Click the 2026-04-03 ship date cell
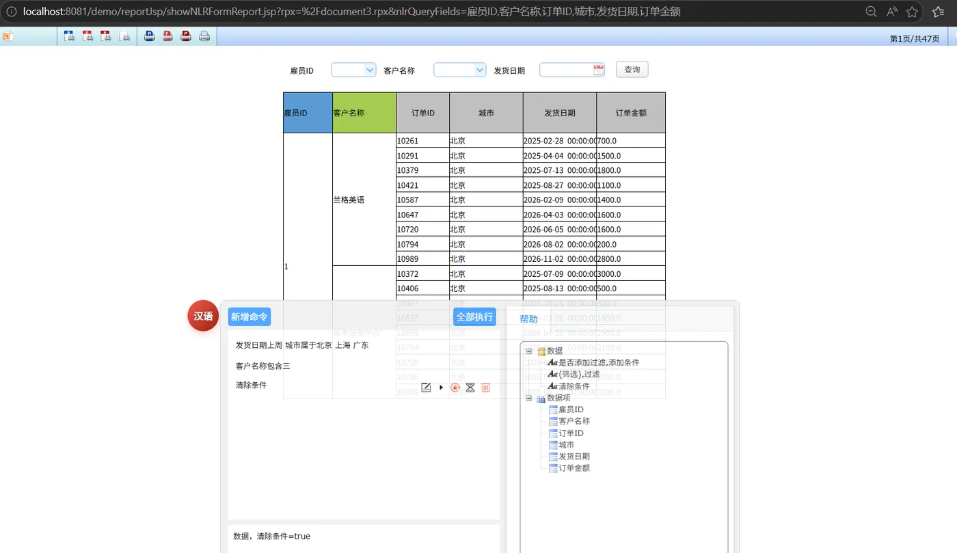Viewport: 957px width, 553px height. click(x=560, y=215)
